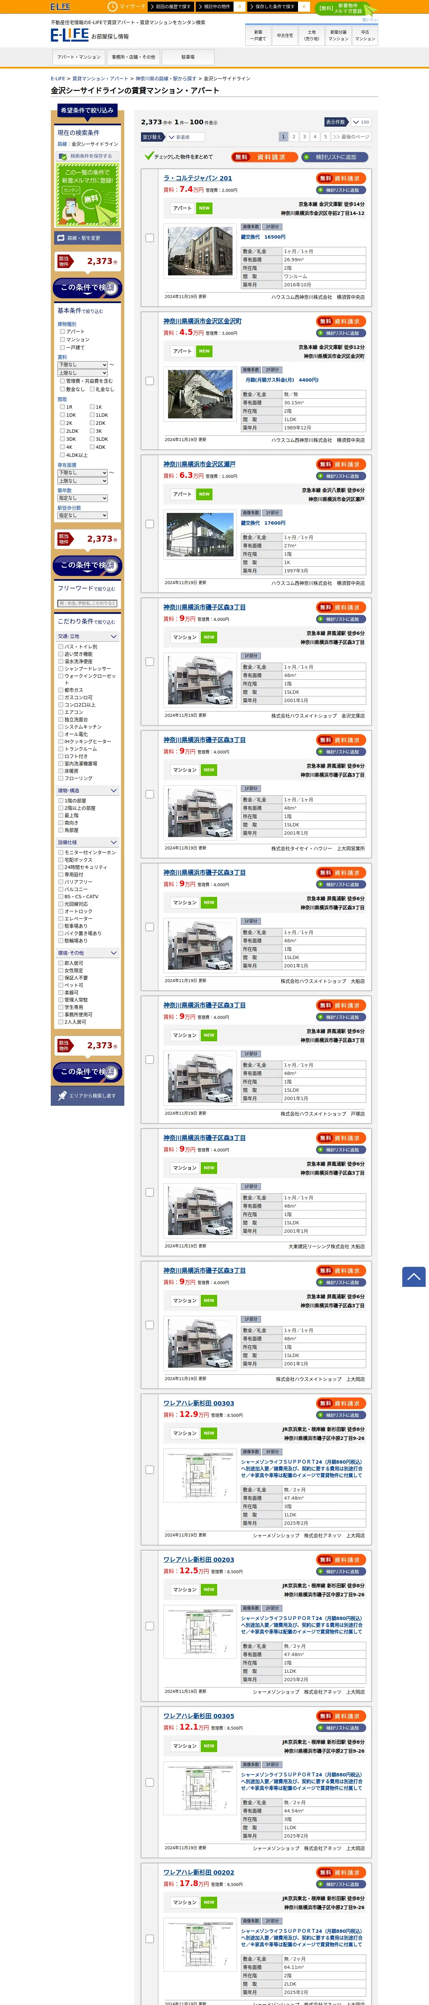Open photo of ラ・コルテジャッハ 201 building
Image resolution: width=429 pixels, height=2005 pixels.
pos(200,251)
